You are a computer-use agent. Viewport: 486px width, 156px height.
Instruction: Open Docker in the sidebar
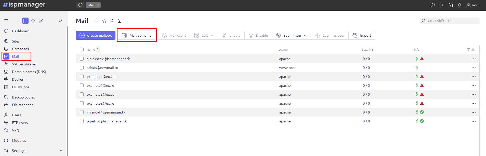pos(18,79)
